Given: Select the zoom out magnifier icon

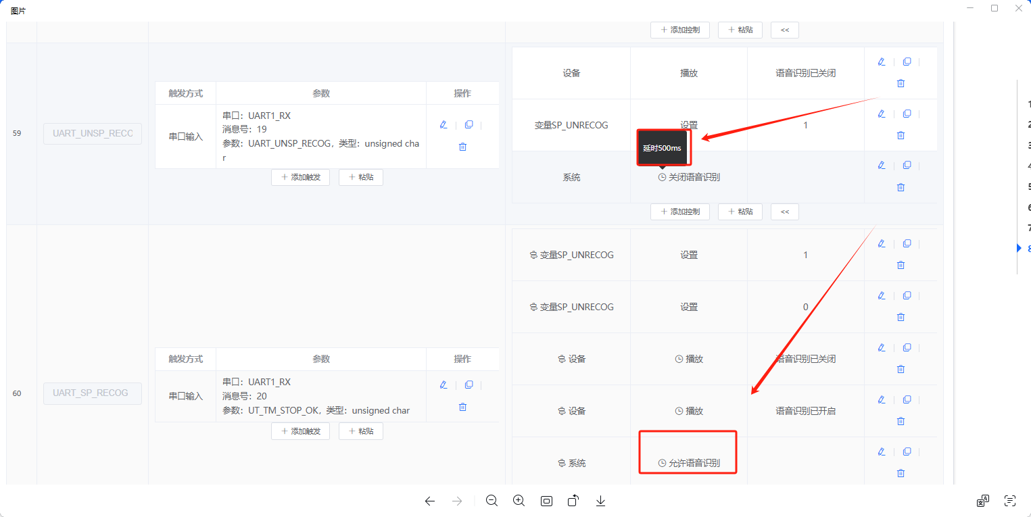Looking at the screenshot, I should point(491,501).
